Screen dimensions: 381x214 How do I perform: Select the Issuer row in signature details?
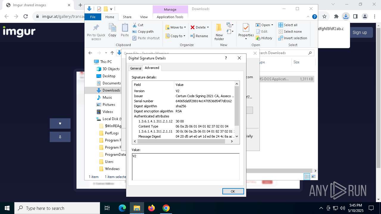[x=184, y=96]
